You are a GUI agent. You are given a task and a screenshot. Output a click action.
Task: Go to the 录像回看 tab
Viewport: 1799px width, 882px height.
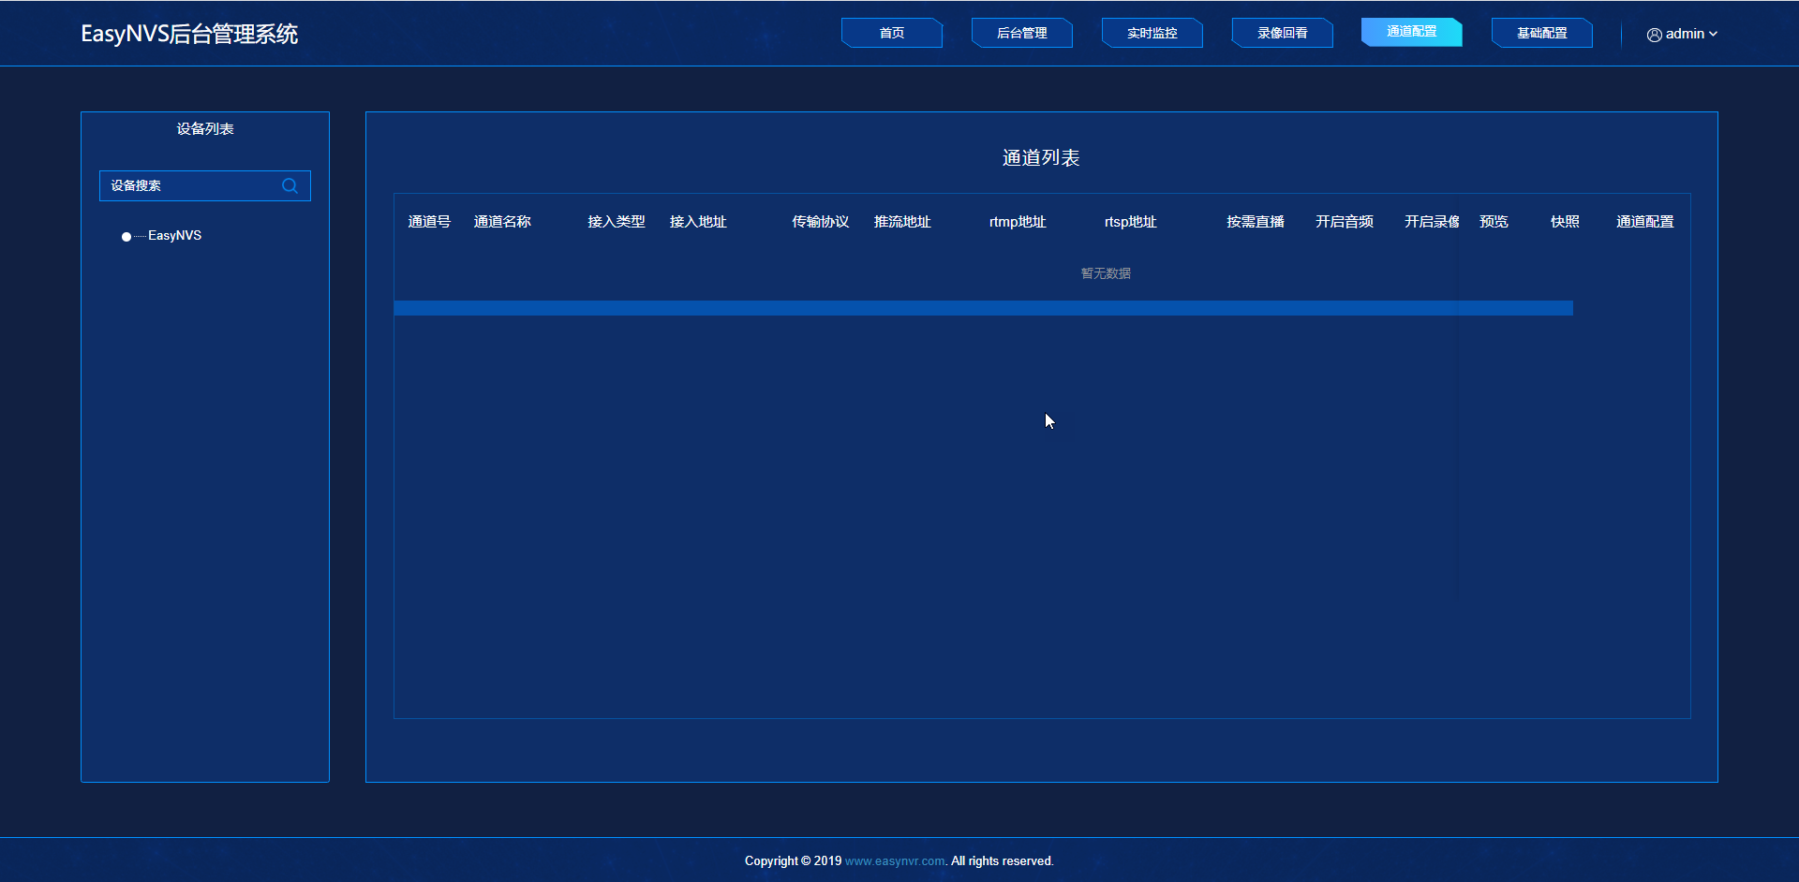[1283, 33]
